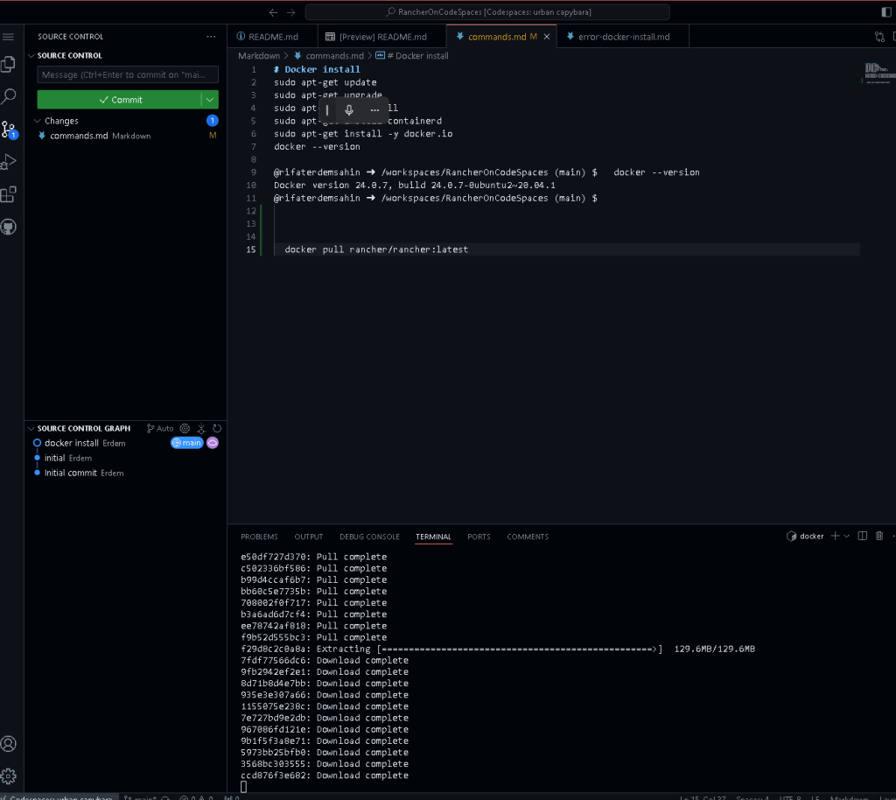Click the M status marker beside commands.md
This screenshot has height=800, width=896.
213,136
